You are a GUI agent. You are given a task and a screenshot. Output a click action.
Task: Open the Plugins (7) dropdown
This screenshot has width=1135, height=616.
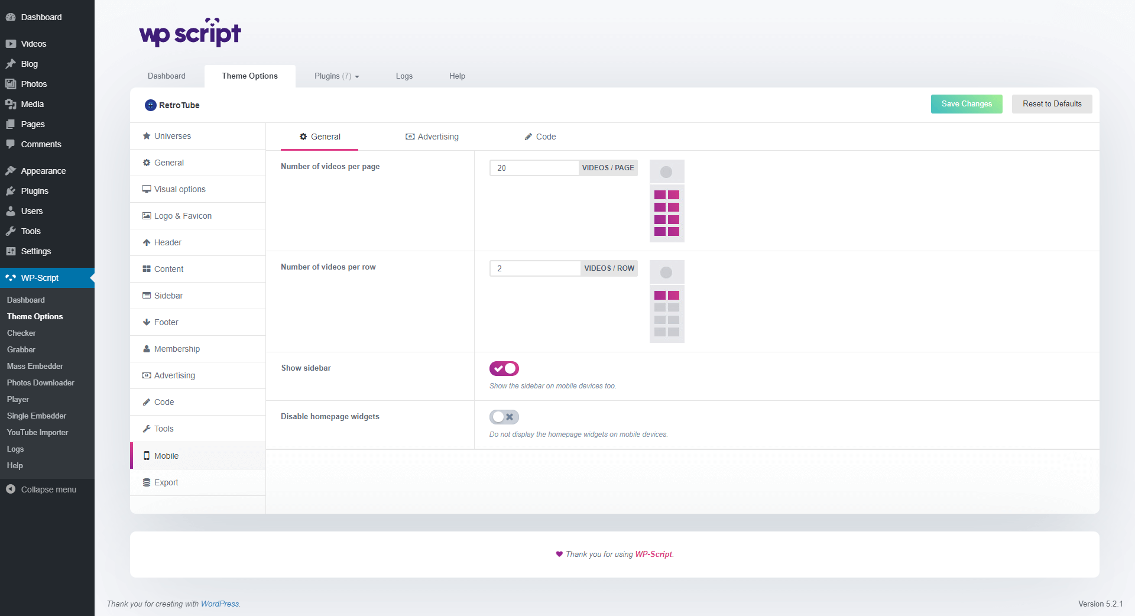[x=336, y=76]
